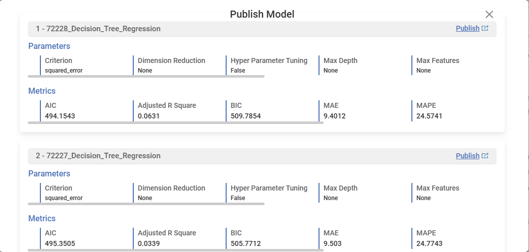Screen dimensions: 529x252
Task: Click external-link icon beside second Publish
Action: tap(485, 156)
